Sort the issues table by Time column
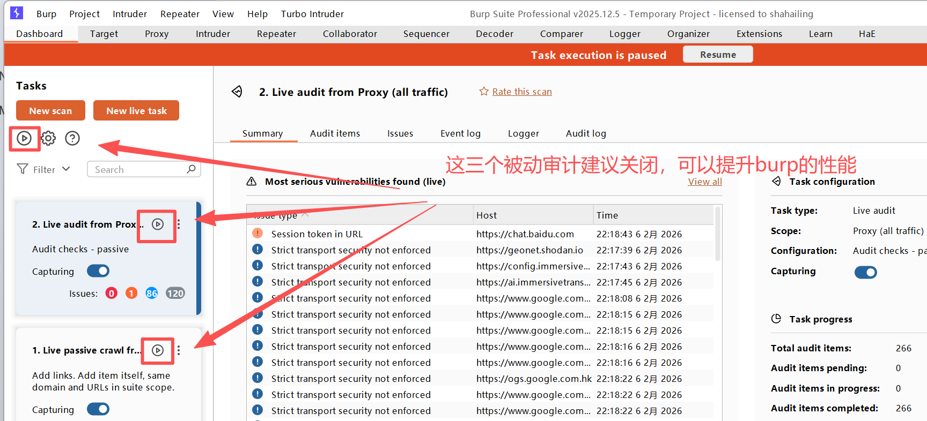This screenshot has width=927, height=421. point(653,215)
